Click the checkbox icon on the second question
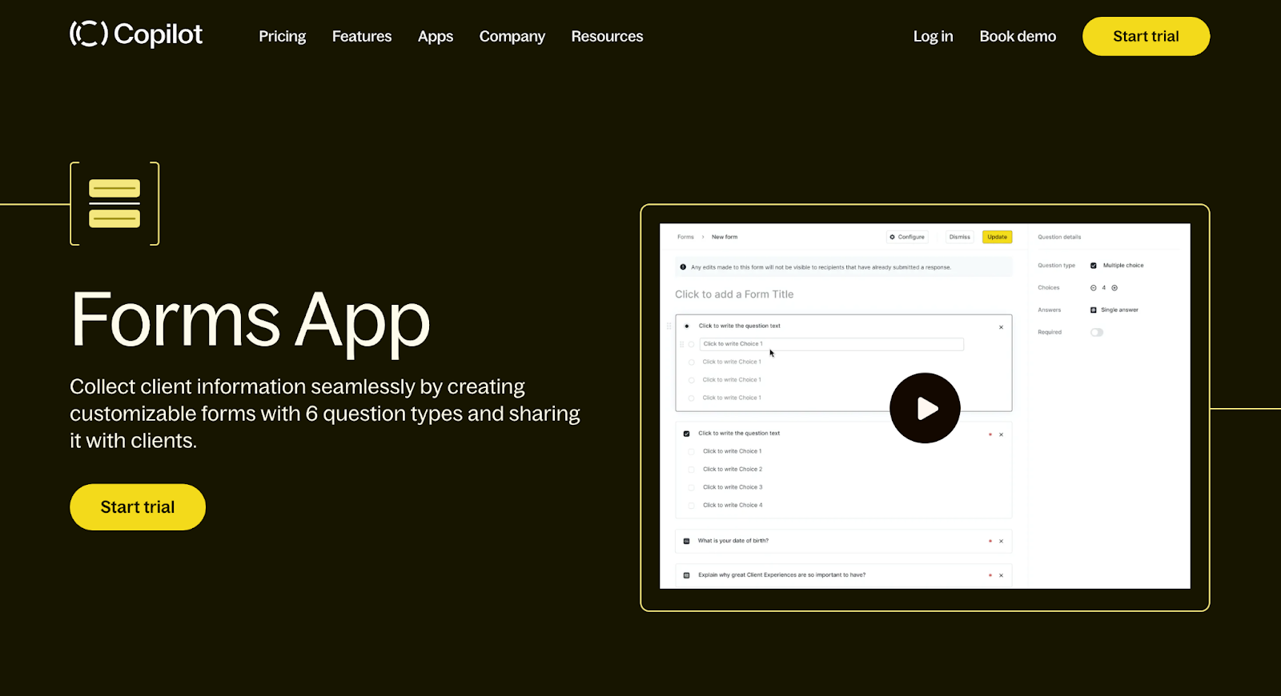Viewport: 1281px width, 696px height. click(x=686, y=434)
